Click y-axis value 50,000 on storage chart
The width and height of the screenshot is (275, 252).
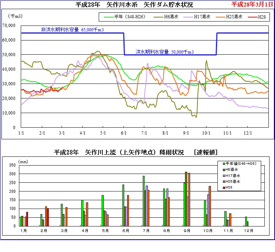pyautogui.click(x=9, y=55)
